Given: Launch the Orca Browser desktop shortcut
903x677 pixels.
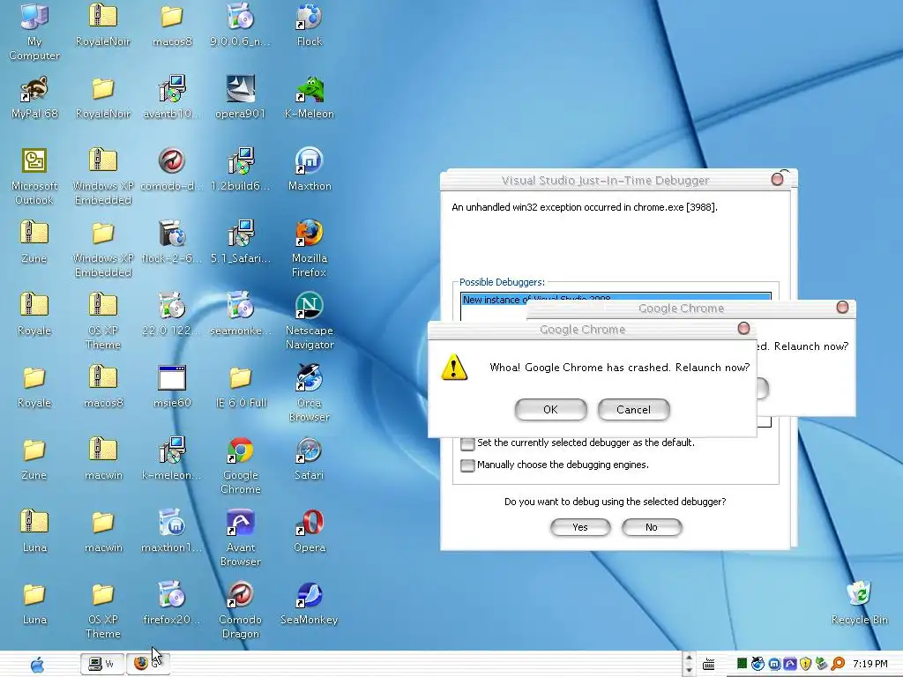Looking at the screenshot, I should [310, 392].
